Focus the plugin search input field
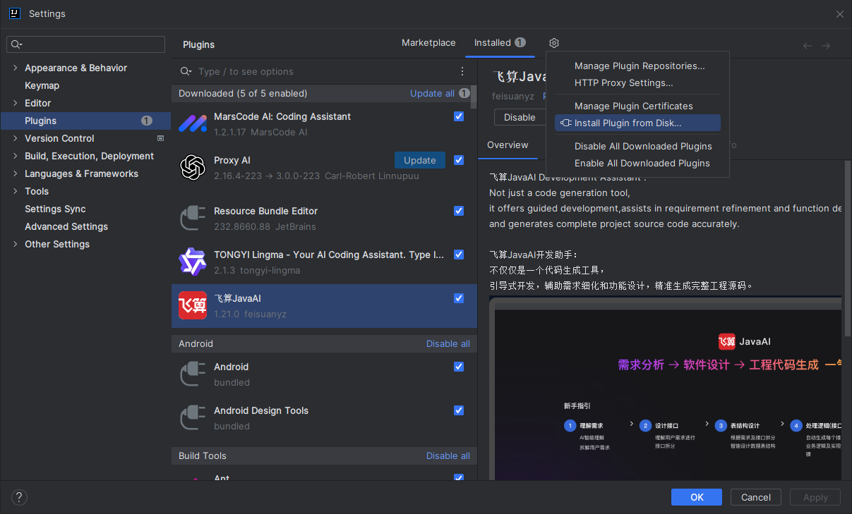The width and height of the screenshot is (852, 514). click(325, 71)
